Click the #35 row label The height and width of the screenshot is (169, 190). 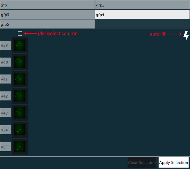click(x=6, y=147)
